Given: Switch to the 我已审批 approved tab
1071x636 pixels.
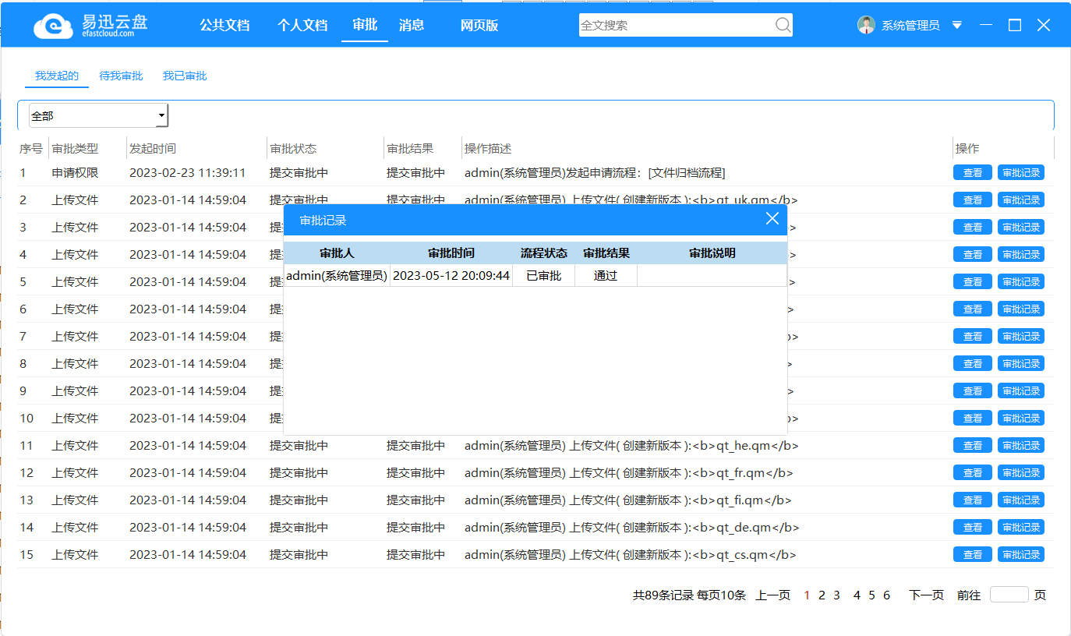Looking at the screenshot, I should tap(185, 76).
